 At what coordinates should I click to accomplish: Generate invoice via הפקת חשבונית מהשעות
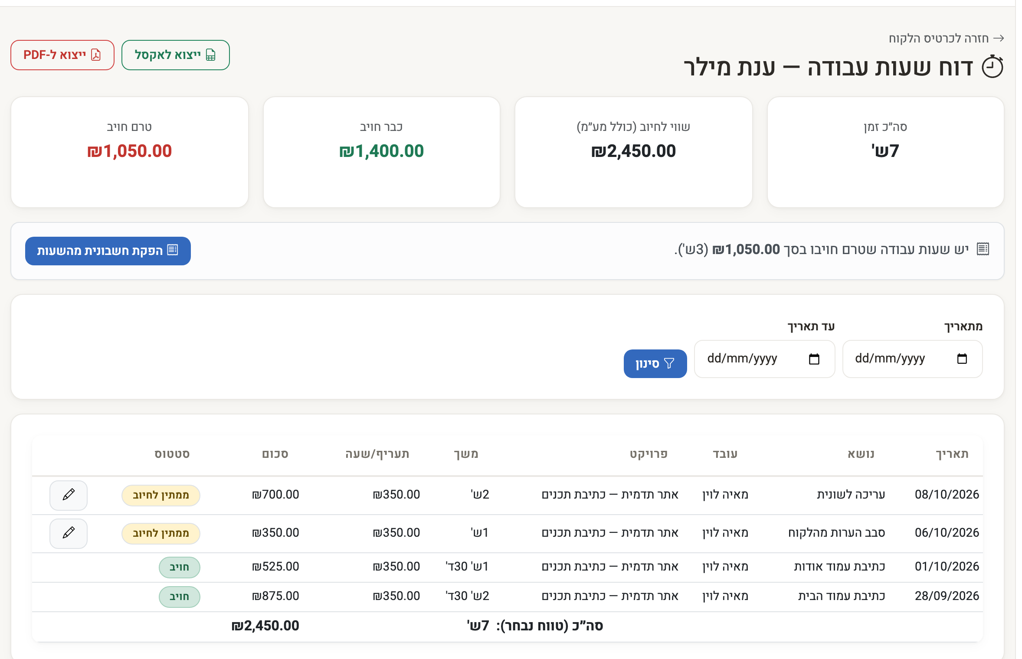click(108, 251)
